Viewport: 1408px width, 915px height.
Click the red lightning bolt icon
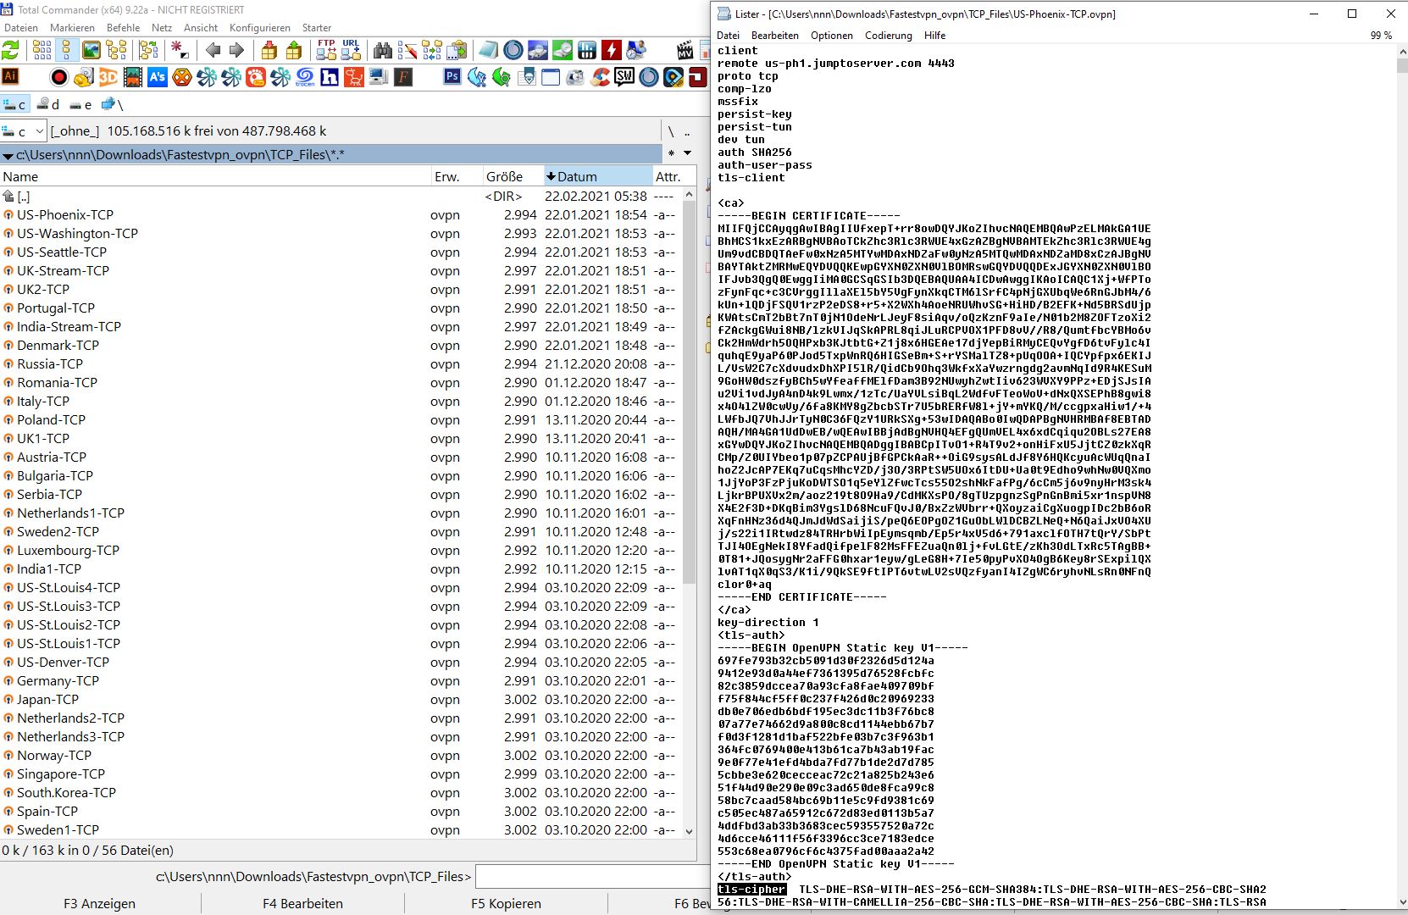611,51
